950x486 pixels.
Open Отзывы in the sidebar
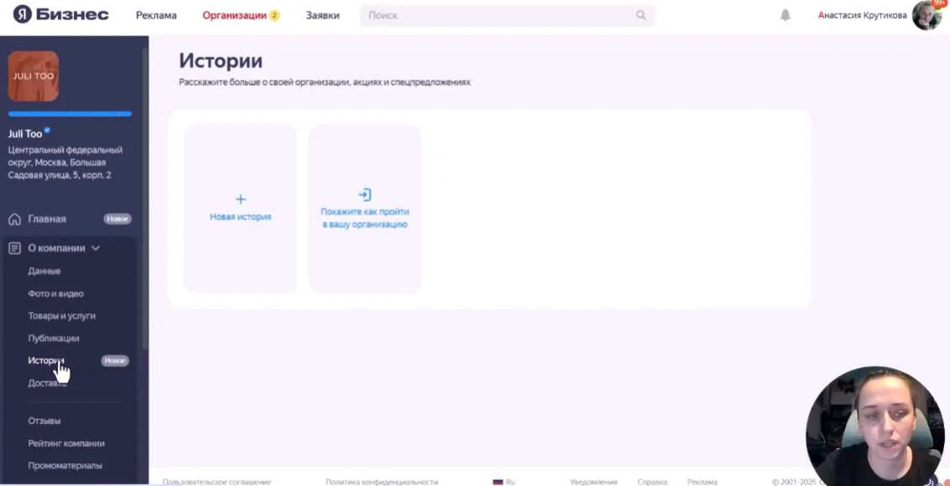tap(44, 421)
